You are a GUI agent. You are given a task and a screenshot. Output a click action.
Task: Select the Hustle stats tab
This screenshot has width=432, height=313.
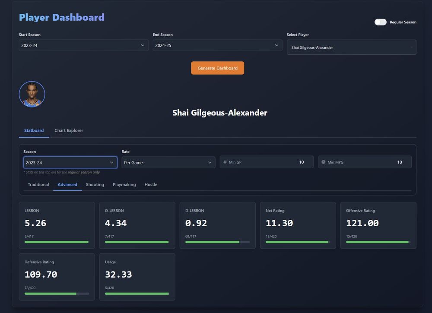151,184
